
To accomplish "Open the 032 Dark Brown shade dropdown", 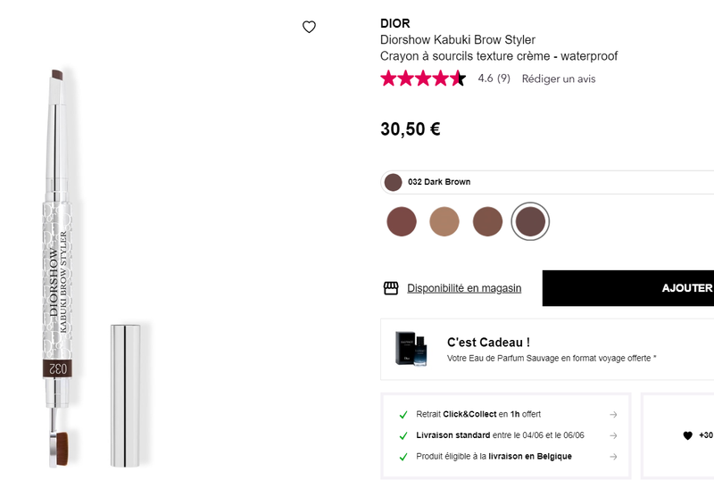I will pos(546,182).
